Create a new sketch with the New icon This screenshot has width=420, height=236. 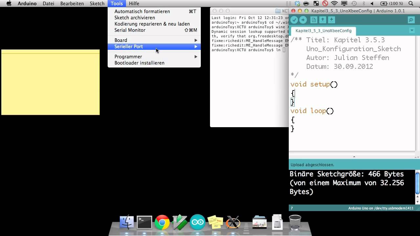314,20
